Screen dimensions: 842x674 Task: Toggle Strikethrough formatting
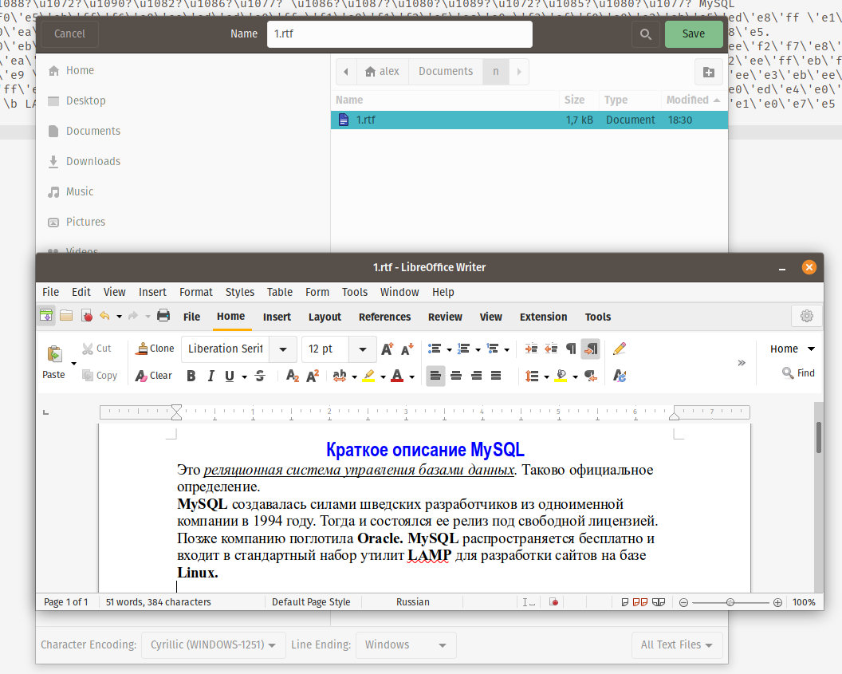tap(261, 376)
